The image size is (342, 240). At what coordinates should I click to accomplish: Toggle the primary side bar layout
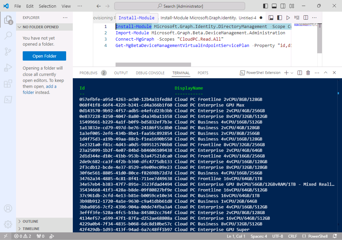coord(266,6)
